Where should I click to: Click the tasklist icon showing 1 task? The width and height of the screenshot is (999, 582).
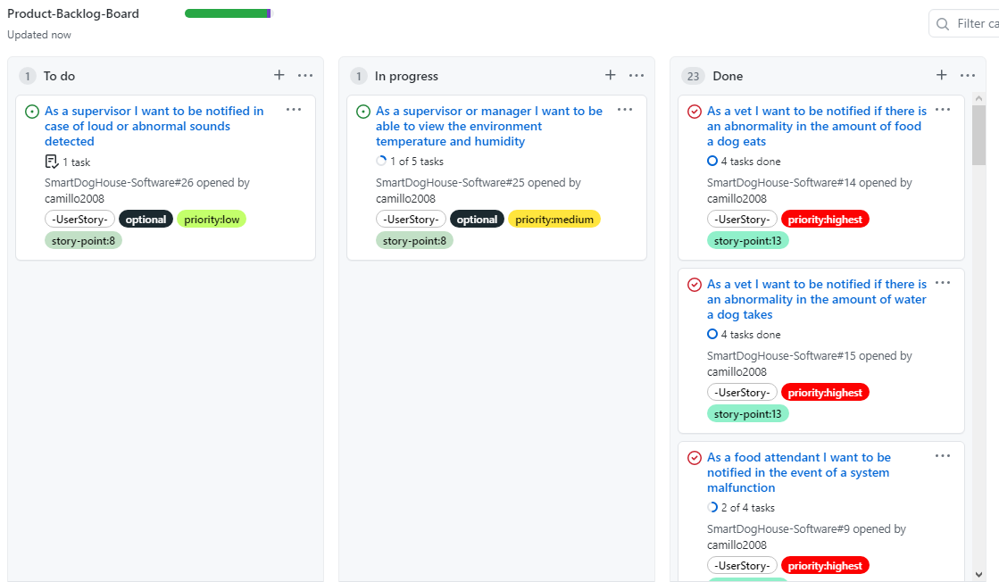54,162
